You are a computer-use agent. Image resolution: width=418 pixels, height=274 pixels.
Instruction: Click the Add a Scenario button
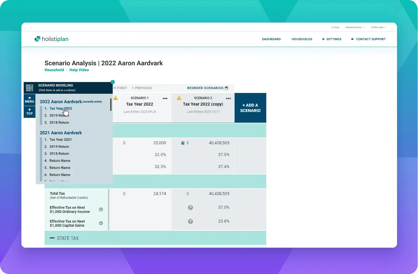coord(250,108)
